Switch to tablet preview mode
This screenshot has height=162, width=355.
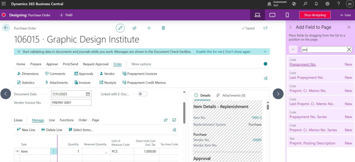coord(272,15)
